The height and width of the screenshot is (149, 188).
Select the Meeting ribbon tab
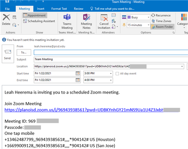click(x=24, y=9)
